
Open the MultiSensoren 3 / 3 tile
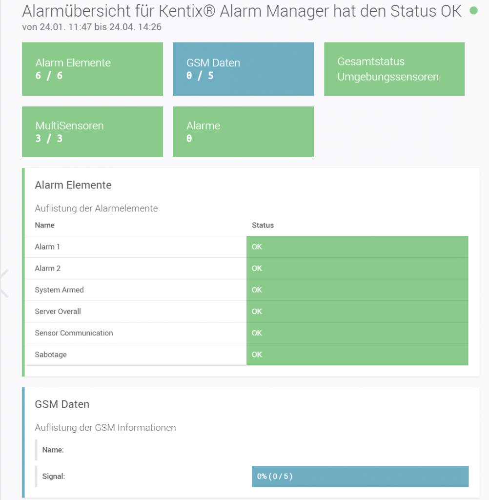tap(92, 132)
